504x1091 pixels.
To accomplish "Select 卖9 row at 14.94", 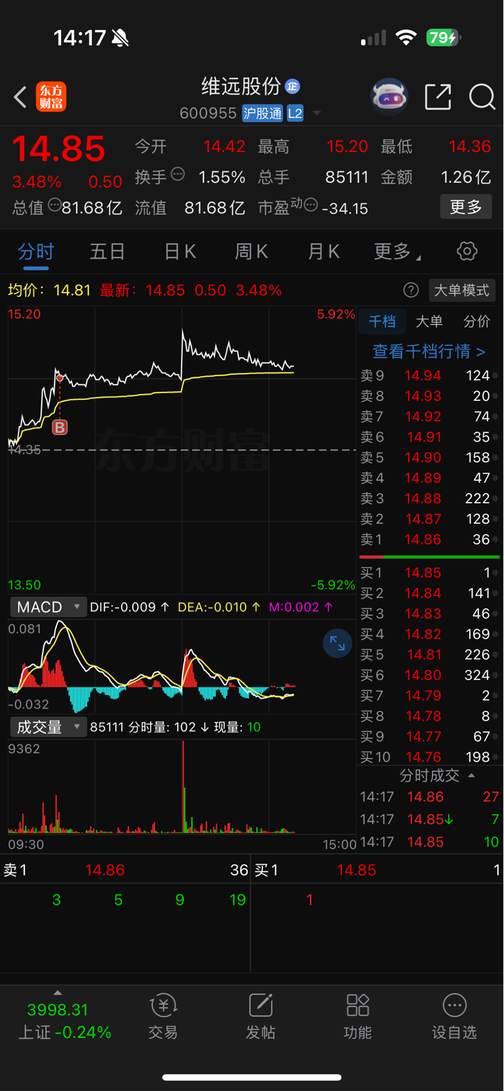I will pos(429,375).
